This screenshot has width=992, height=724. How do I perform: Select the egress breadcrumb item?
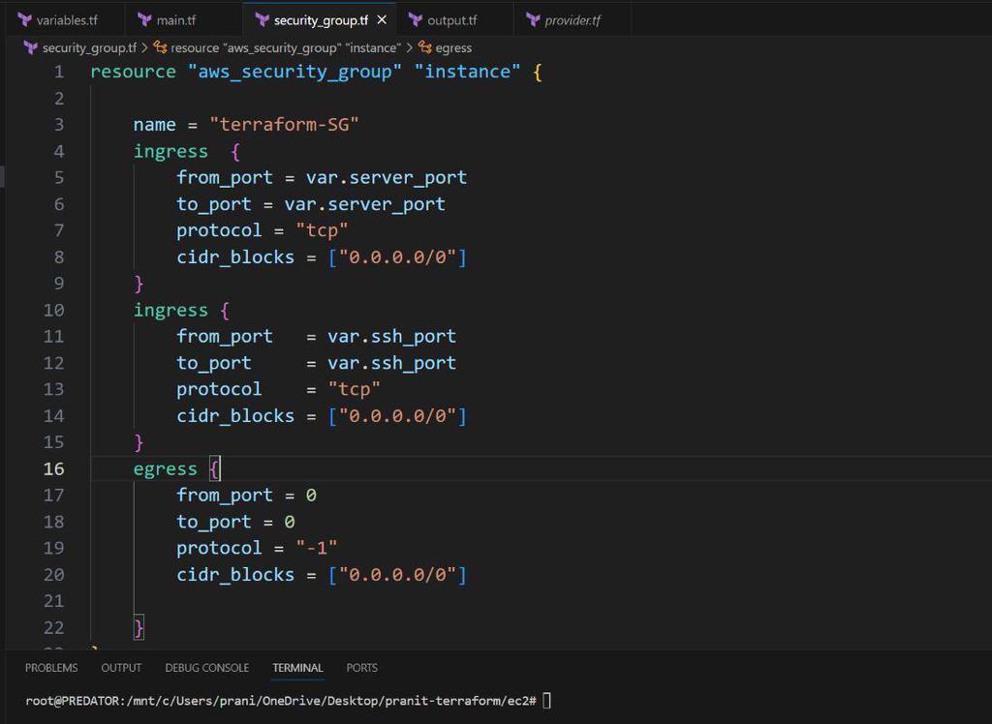click(x=453, y=48)
